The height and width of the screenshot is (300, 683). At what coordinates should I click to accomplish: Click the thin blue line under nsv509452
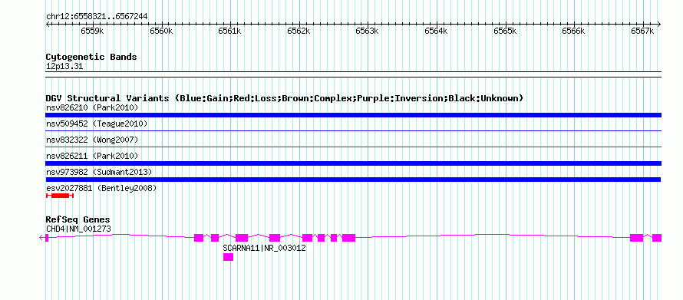tap(353, 130)
